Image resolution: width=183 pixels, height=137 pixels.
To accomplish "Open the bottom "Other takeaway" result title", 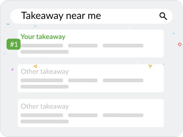I will point(45,106).
